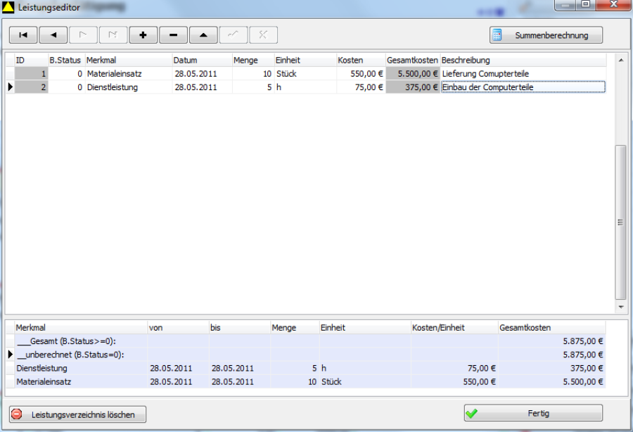633x432 pixels.
Task: Jump to first record navigator button
Action: [23, 35]
